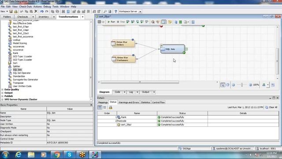Open the Checkouts tab dropdown arrow
Screen dimensions: 282x159
(33, 17)
